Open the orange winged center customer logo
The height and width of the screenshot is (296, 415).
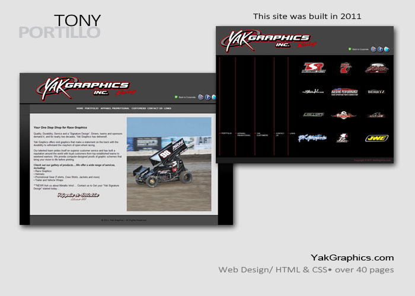pos(343,115)
